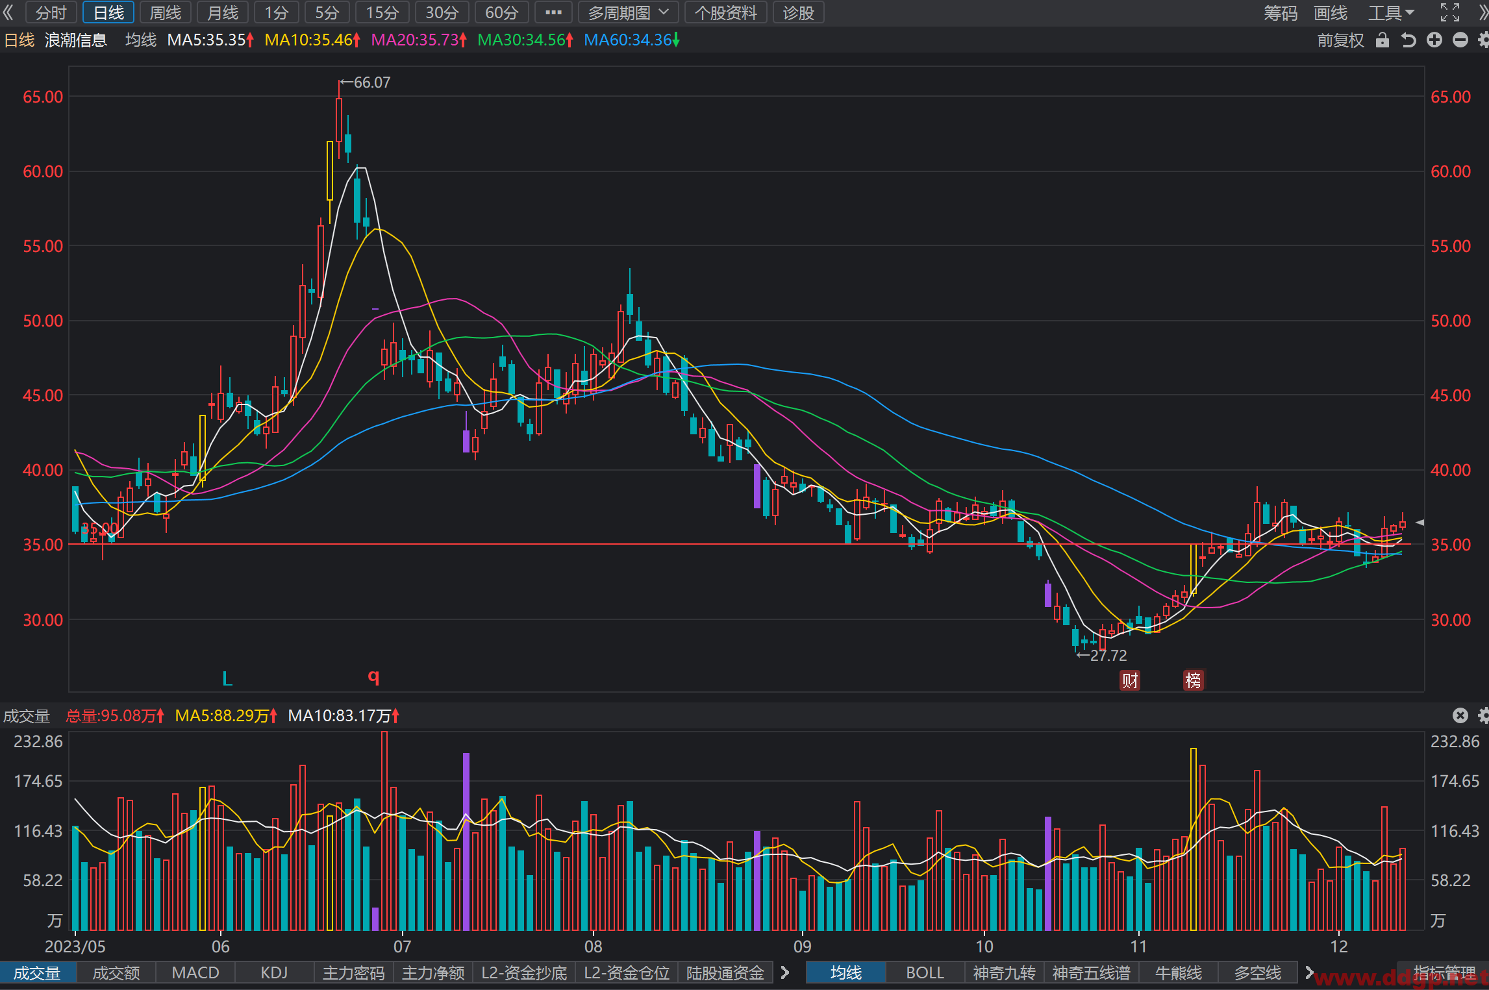Switch sub-chart to KDJ
This screenshot has width=1489, height=990.
pos(274,972)
